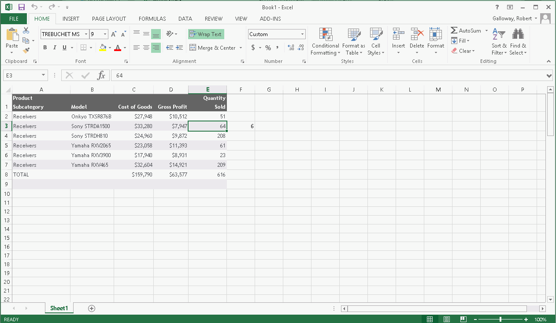Increase indent in the Alignment group
The image size is (556, 323).
click(179, 48)
